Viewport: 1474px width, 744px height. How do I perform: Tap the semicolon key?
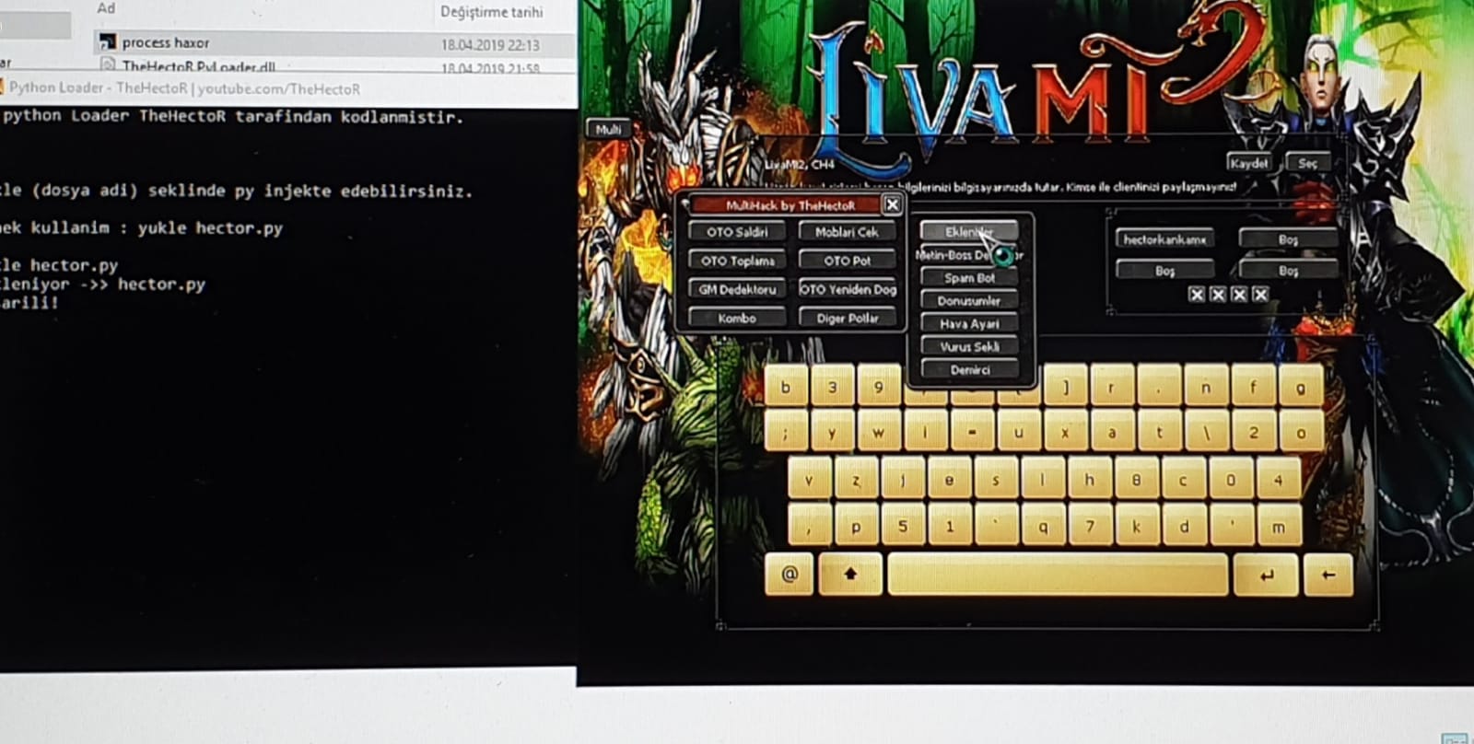tap(786, 432)
